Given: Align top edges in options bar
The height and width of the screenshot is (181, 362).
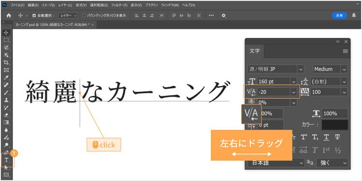Looking at the screenshot, I should tap(174, 15).
